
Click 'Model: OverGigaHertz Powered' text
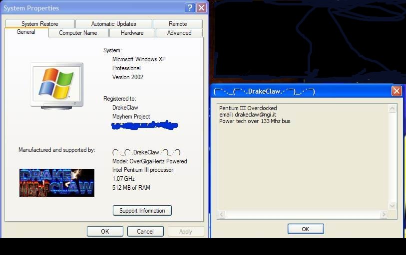(x=150, y=161)
